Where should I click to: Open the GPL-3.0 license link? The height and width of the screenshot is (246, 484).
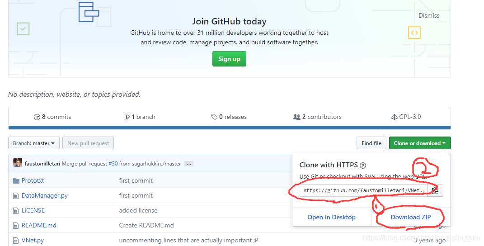tap(406, 117)
